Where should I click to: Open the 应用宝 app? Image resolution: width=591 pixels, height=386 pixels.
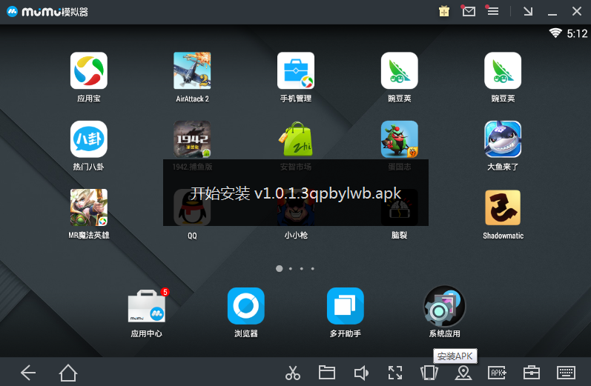[x=88, y=71]
